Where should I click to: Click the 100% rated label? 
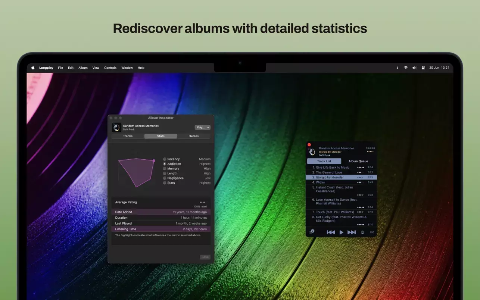tap(200, 206)
